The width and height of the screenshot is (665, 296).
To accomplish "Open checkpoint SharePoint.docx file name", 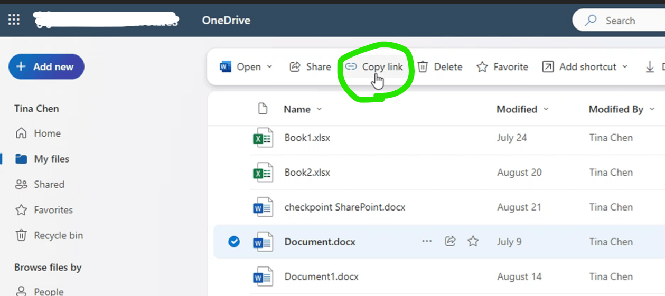I will pyautogui.click(x=345, y=207).
